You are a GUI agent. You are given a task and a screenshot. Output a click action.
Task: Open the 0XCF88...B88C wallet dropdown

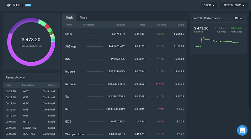click(x=234, y=5)
